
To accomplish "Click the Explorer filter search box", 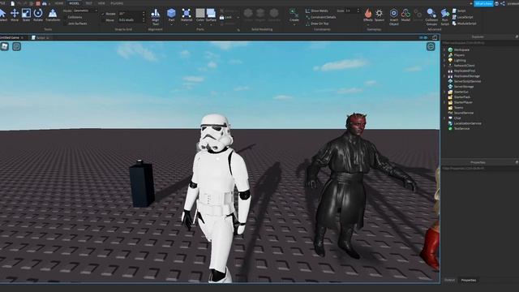I will coord(479,43).
